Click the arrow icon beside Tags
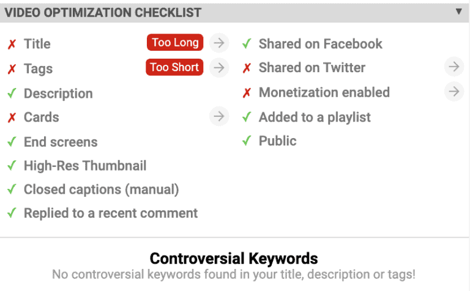Viewport: 470px width, 291px height. coord(219,68)
